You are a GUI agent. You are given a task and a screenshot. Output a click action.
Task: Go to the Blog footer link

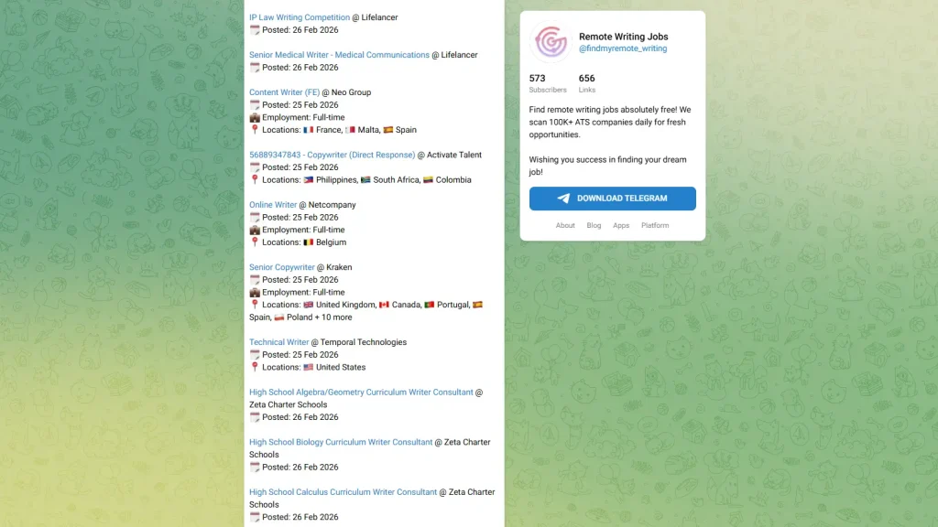click(x=594, y=226)
